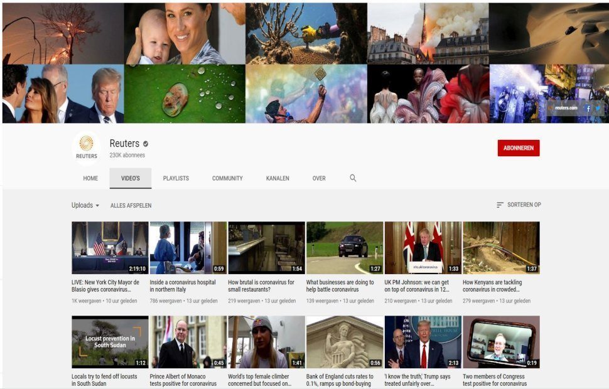This screenshot has height=389, width=609.
Task: Open the UK PM Johnson video thumbnail
Action: pos(423,248)
